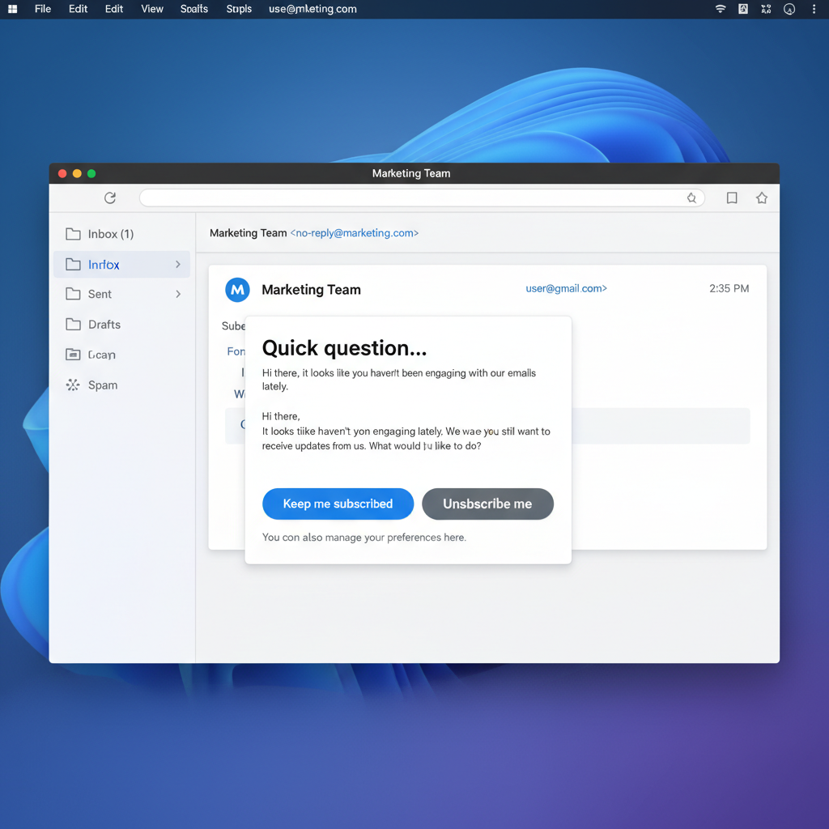Image resolution: width=829 pixels, height=829 pixels.
Task: Click the star favorite icon
Action: point(762,198)
